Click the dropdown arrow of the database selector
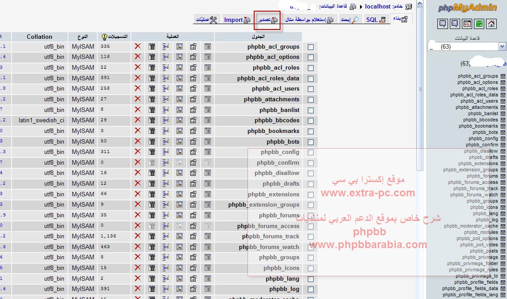 coord(502,46)
